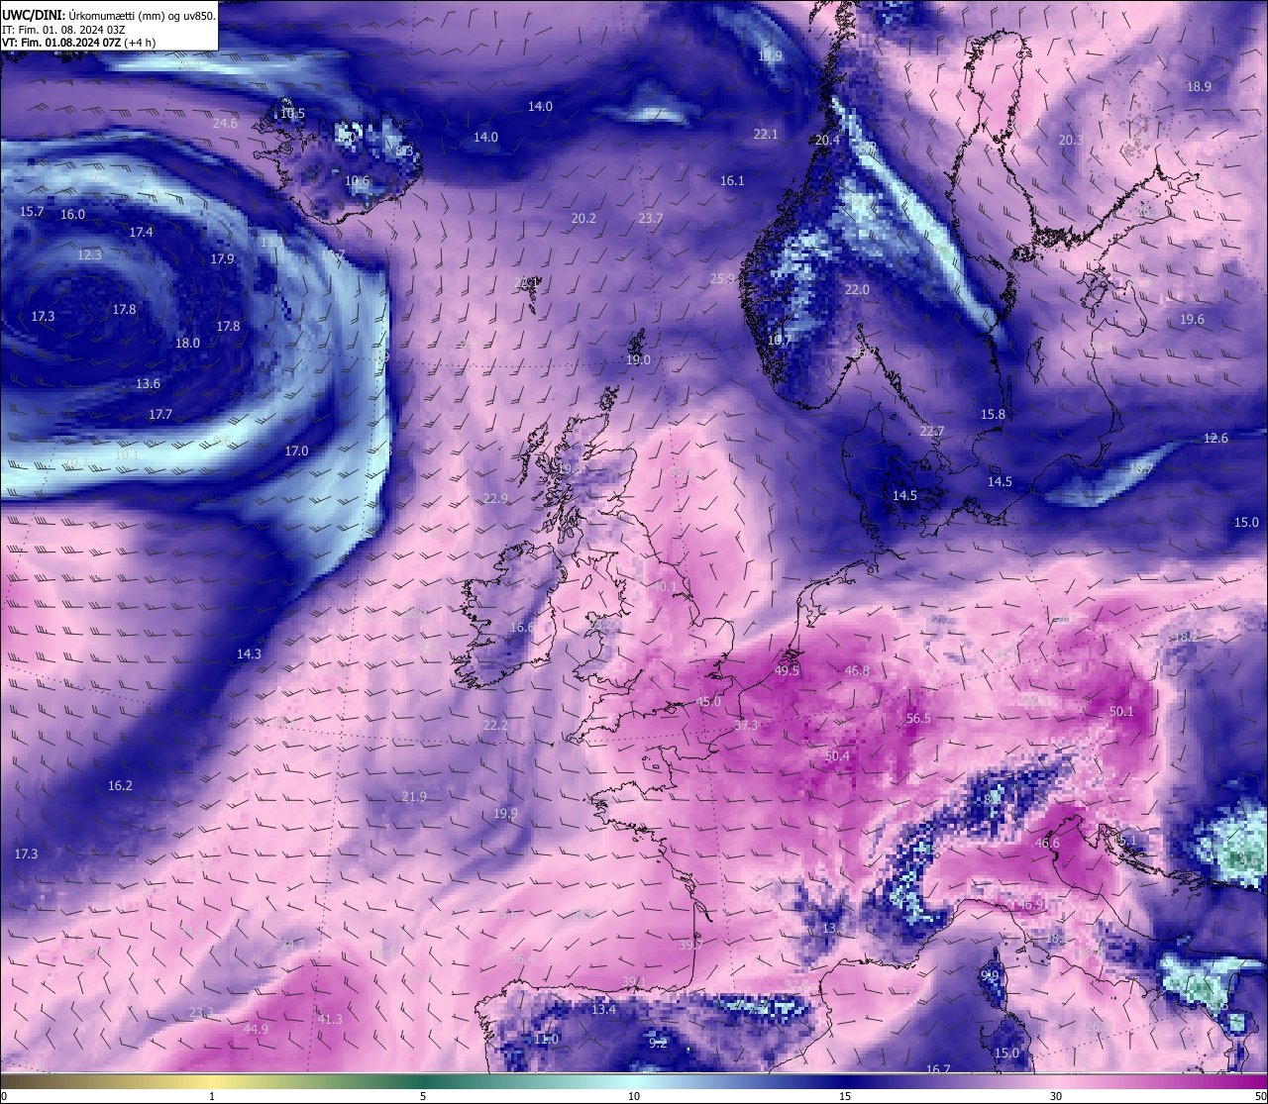
Task: Click the 15.7 value label
Action: pyautogui.click(x=32, y=212)
